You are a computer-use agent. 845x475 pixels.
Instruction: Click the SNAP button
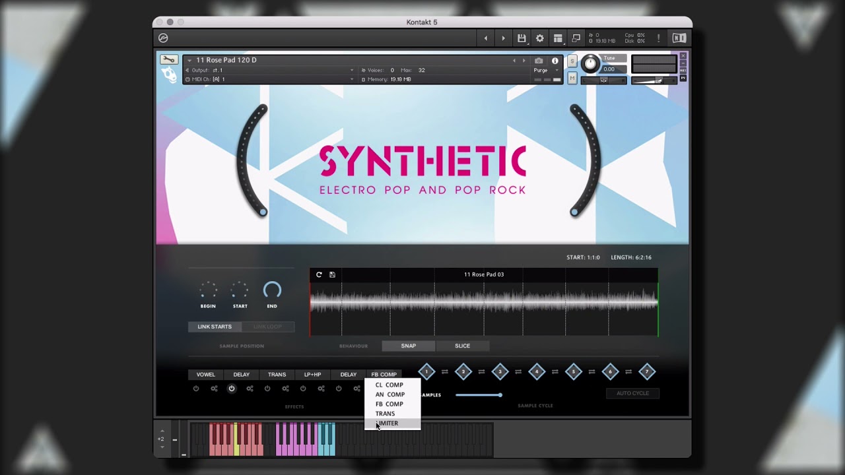[x=409, y=346]
